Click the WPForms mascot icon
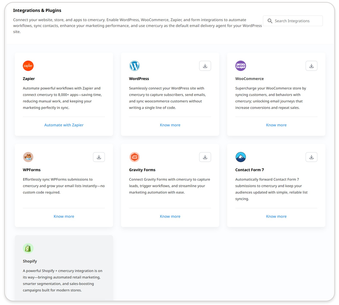The height and width of the screenshot is (305, 339). click(28, 157)
